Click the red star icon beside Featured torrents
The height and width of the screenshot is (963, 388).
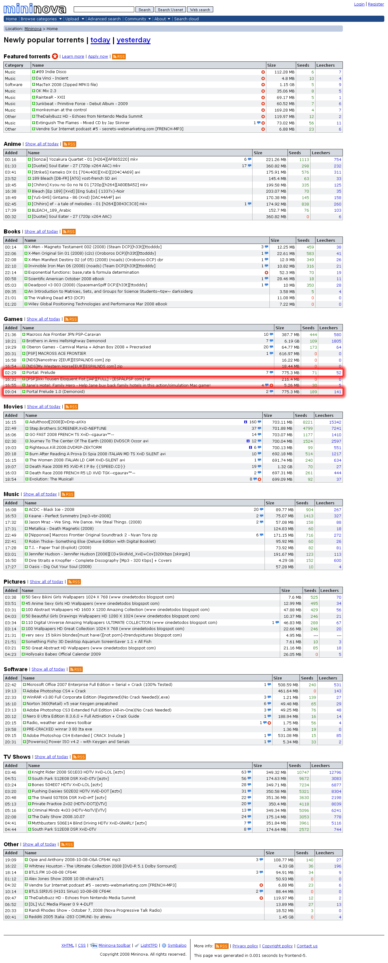[x=55, y=56]
